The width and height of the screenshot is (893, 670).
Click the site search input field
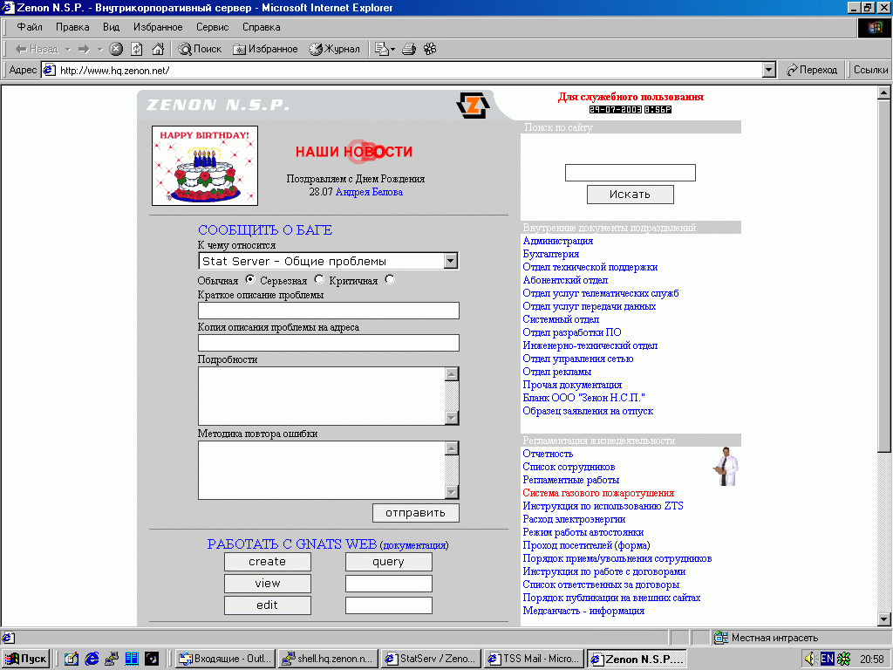630,173
